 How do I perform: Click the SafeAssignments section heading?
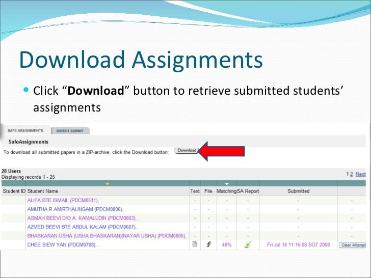pyautogui.click(x=29, y=142)
